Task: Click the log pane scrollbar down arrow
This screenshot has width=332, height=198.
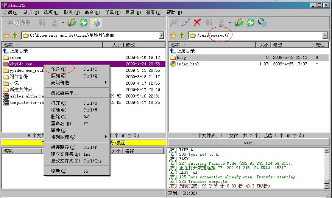Action: [327, 186]
